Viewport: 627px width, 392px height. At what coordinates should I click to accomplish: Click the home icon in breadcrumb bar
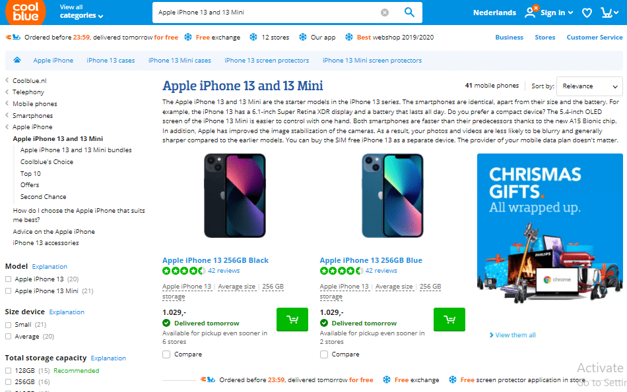coord(16,60)
